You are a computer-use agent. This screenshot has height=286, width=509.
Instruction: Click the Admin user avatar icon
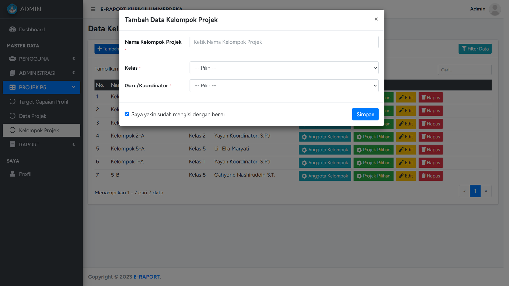point(494,9)
